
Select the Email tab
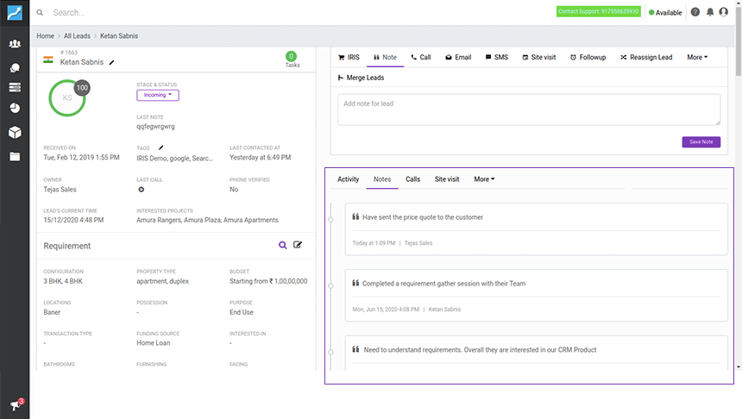458,57
